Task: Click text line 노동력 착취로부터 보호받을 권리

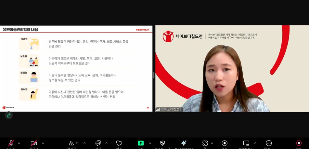Action: [x=69, y=63]
